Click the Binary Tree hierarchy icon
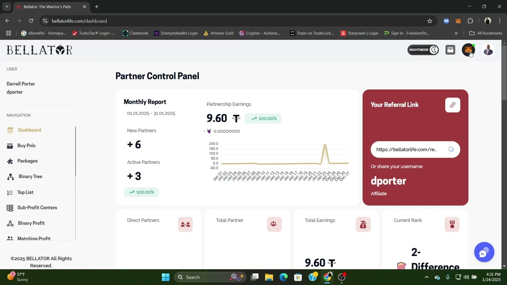This screenshot has height=285, width=507. (x=11, y=177)
